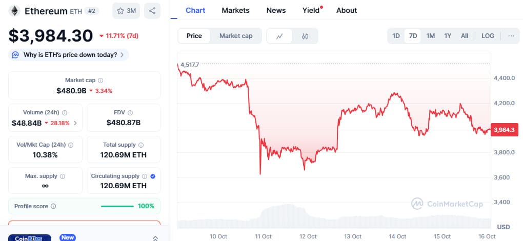Click Market cap info icon

pos(100,81)
